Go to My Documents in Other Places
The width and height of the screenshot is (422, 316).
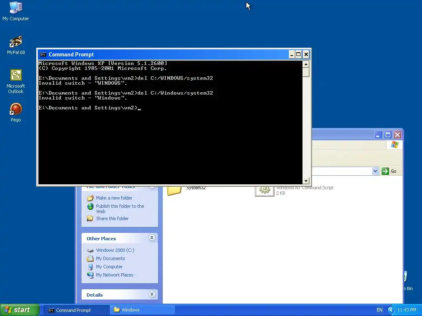click(110, 258)
